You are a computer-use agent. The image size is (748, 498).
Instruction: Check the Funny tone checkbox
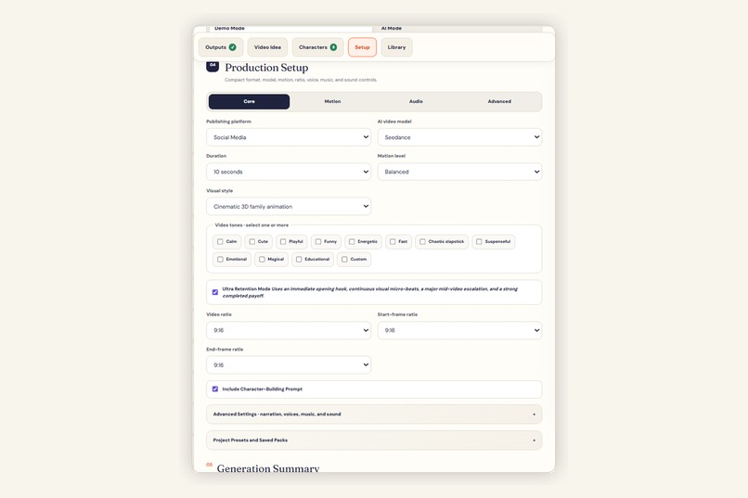pos(318,242)
